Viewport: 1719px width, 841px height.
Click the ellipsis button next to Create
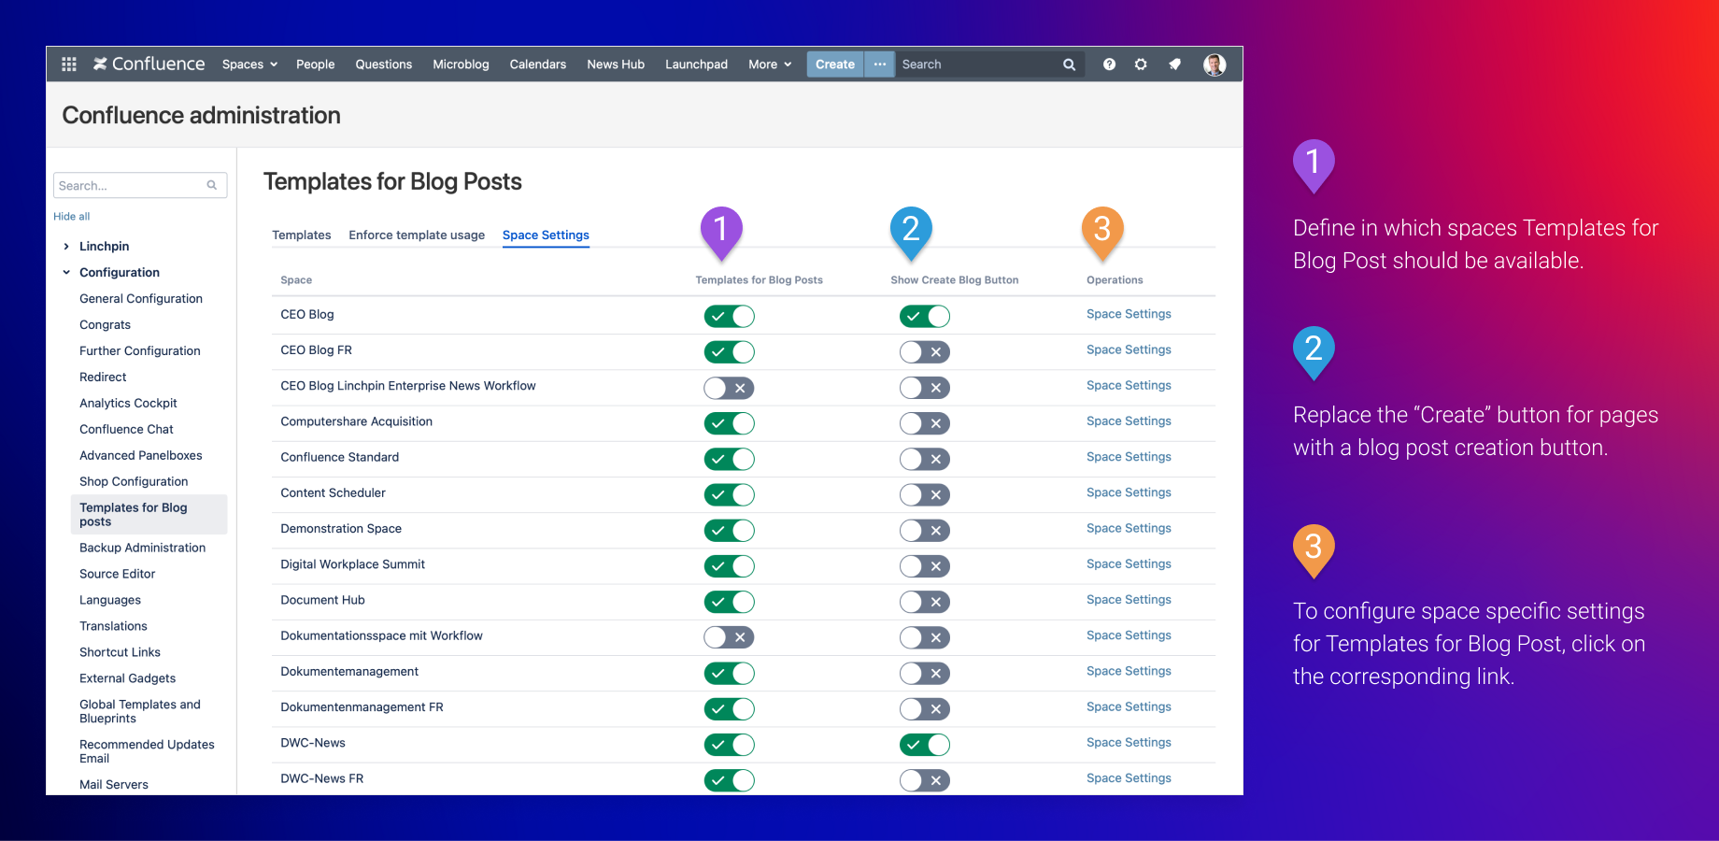[880, 64]
